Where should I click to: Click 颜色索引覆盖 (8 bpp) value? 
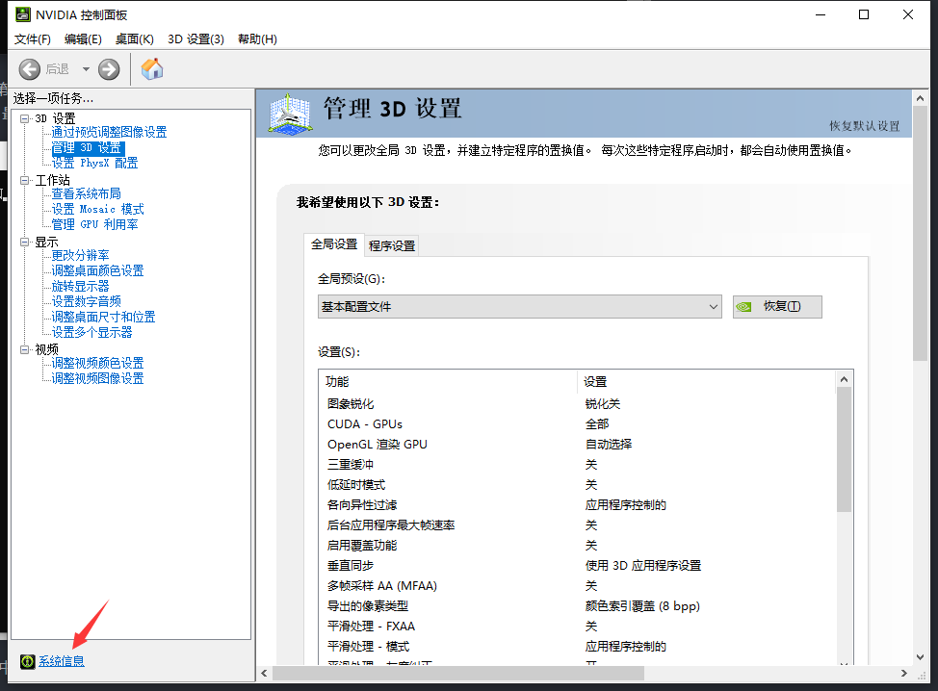coord(642,606)
